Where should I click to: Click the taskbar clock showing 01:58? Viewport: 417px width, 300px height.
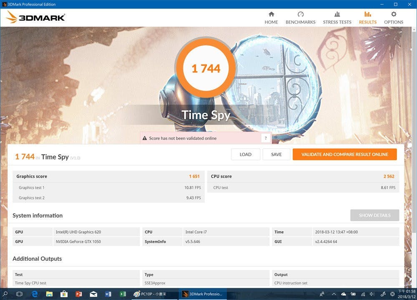coord(406,294)
